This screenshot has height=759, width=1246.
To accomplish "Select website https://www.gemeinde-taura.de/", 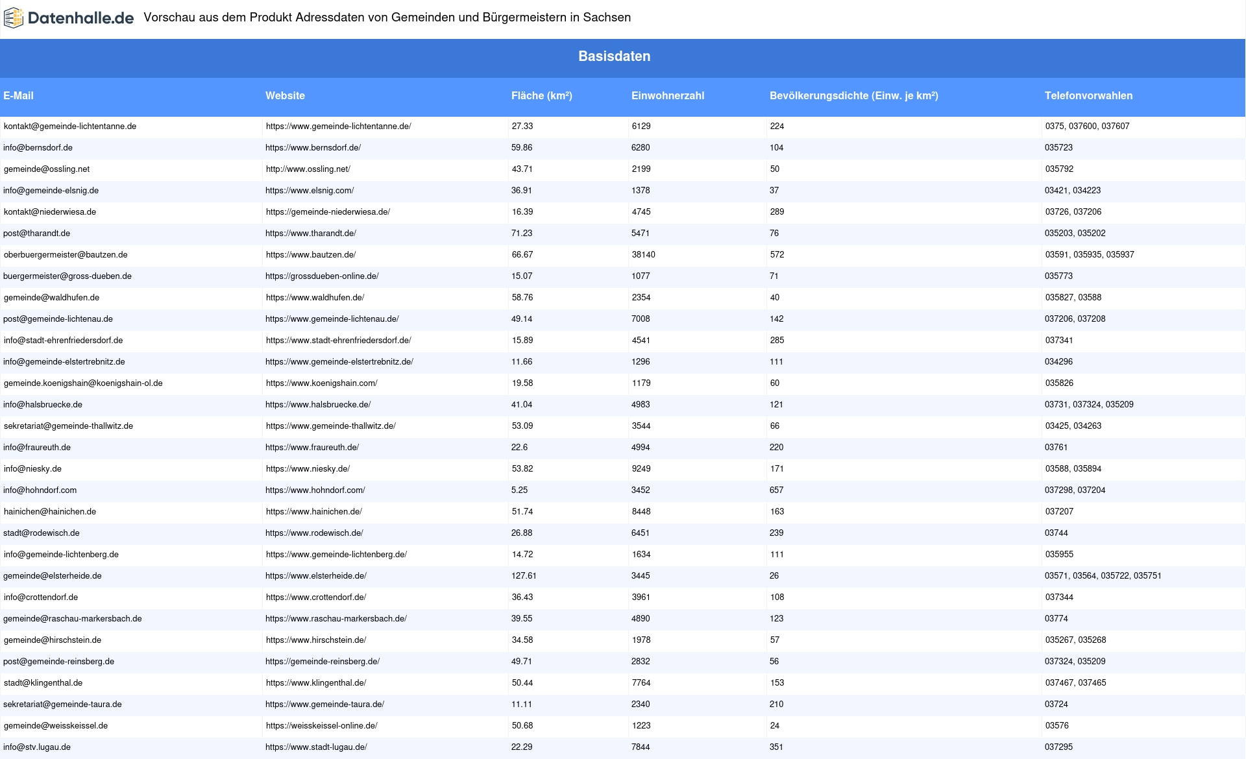I will pyautogui.click(x=324, y=705).
